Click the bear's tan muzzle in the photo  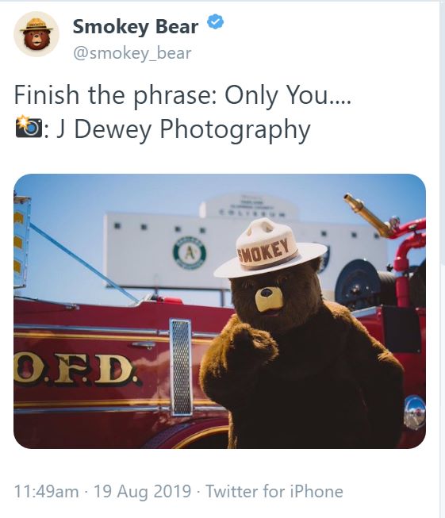(269, 300)
